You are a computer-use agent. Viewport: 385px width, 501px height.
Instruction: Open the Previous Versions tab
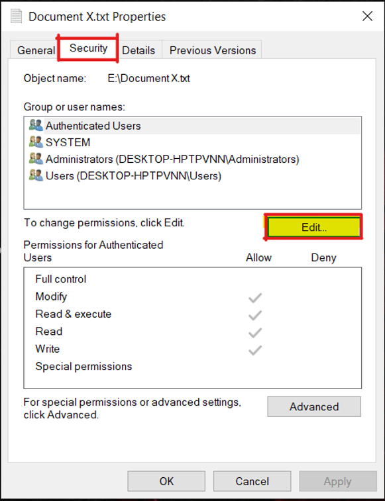[213, 50]
